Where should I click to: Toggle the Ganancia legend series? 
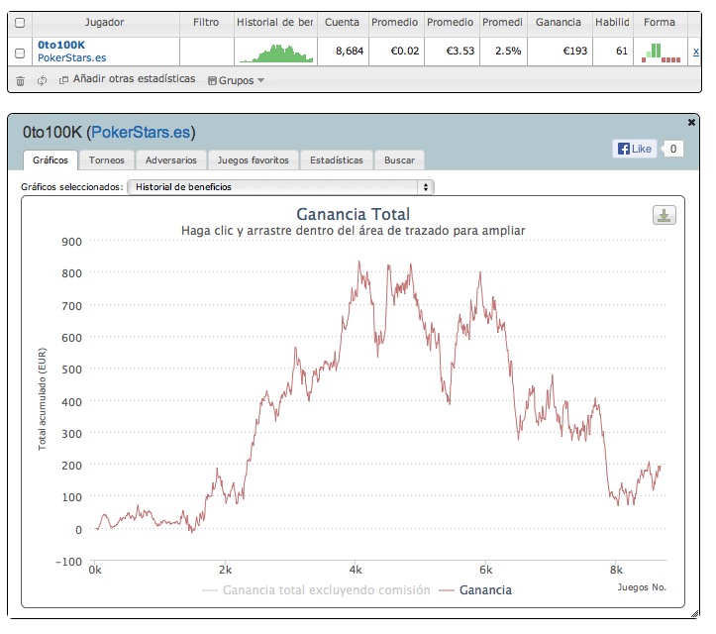[x=475, y=590]
